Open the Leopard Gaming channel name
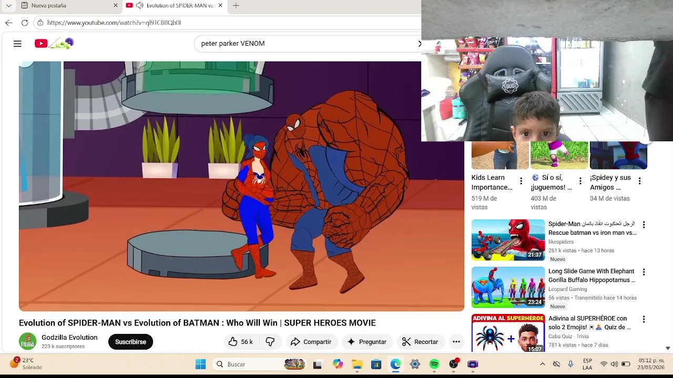 [568, 289]
